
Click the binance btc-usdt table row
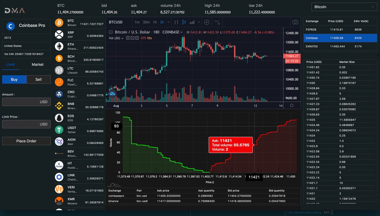click(203, 201)
